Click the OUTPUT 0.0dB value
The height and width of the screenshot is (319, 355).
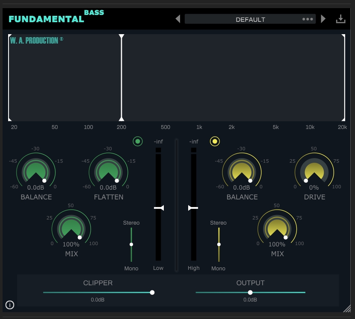(250, 300)
